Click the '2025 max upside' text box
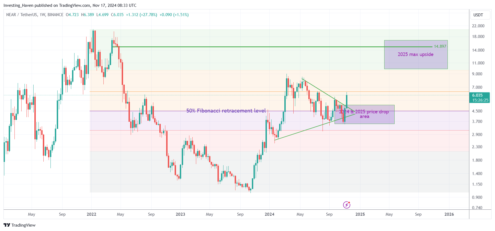 coord(416,54)
